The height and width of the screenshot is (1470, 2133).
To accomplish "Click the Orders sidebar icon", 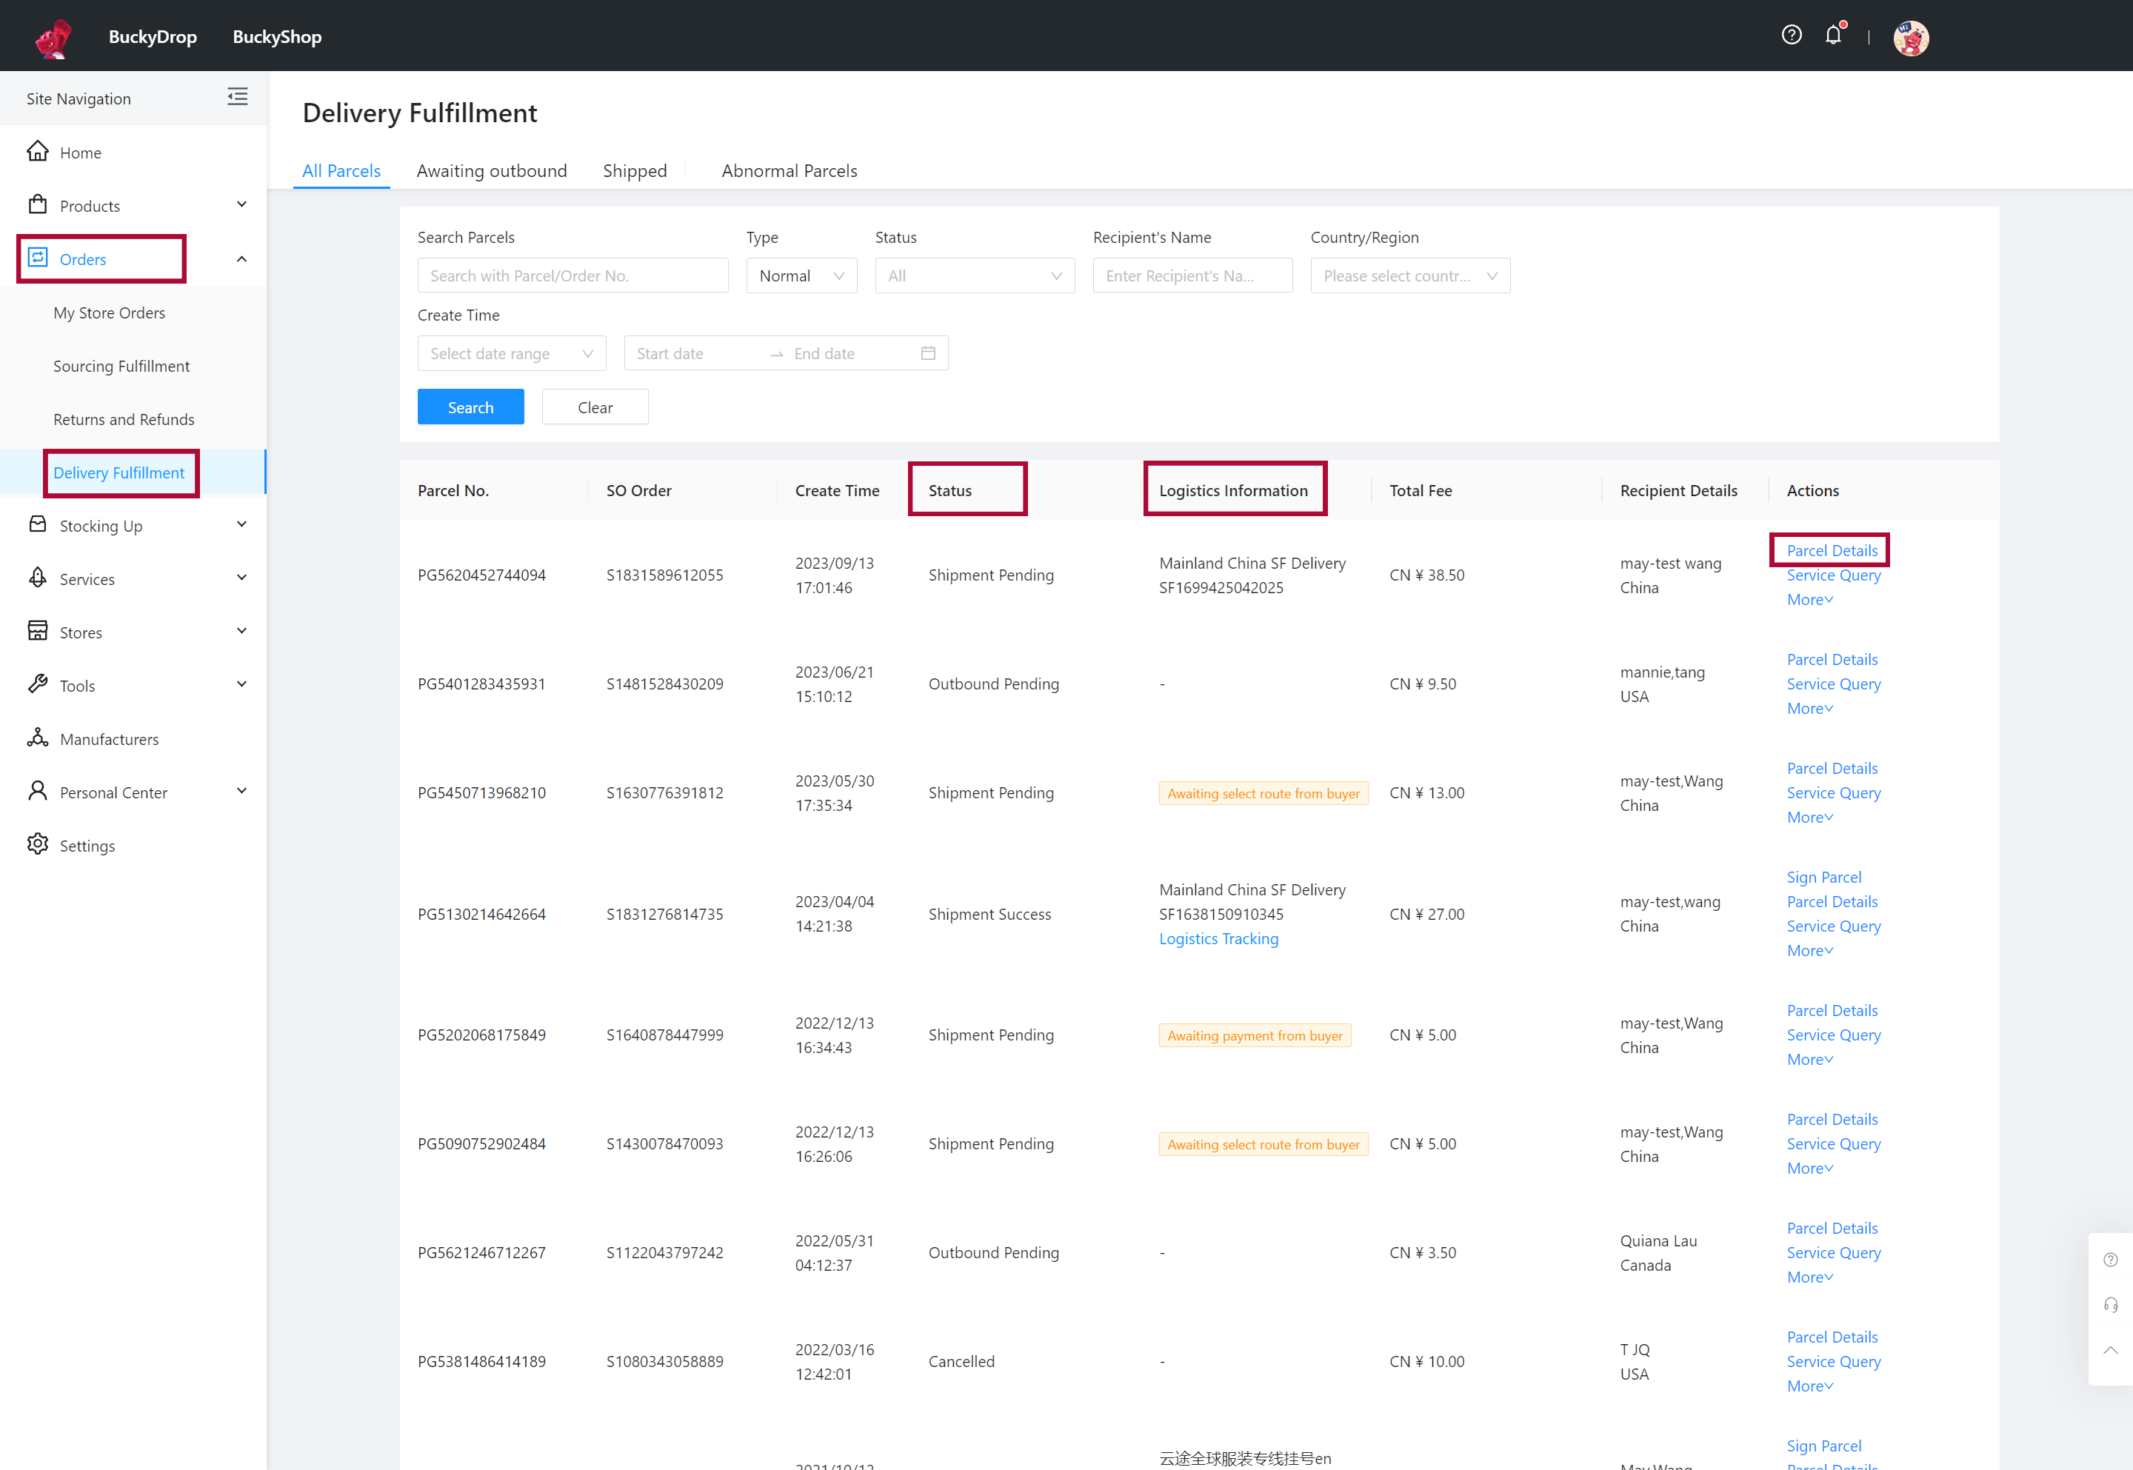I will click(x=36, y=258).
